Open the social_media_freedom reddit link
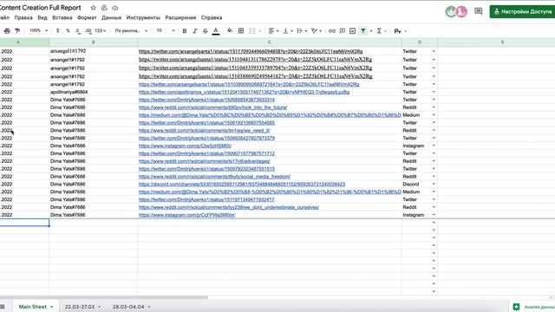555x312 pixels. click(214, 176)
